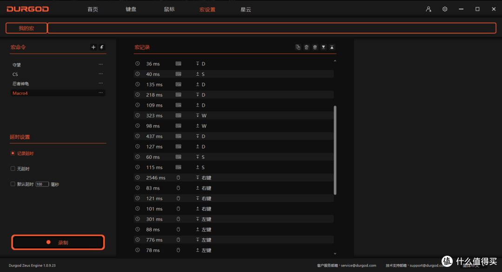Open the options menu for 守望

pyautogui.click(x=101, y=64)
